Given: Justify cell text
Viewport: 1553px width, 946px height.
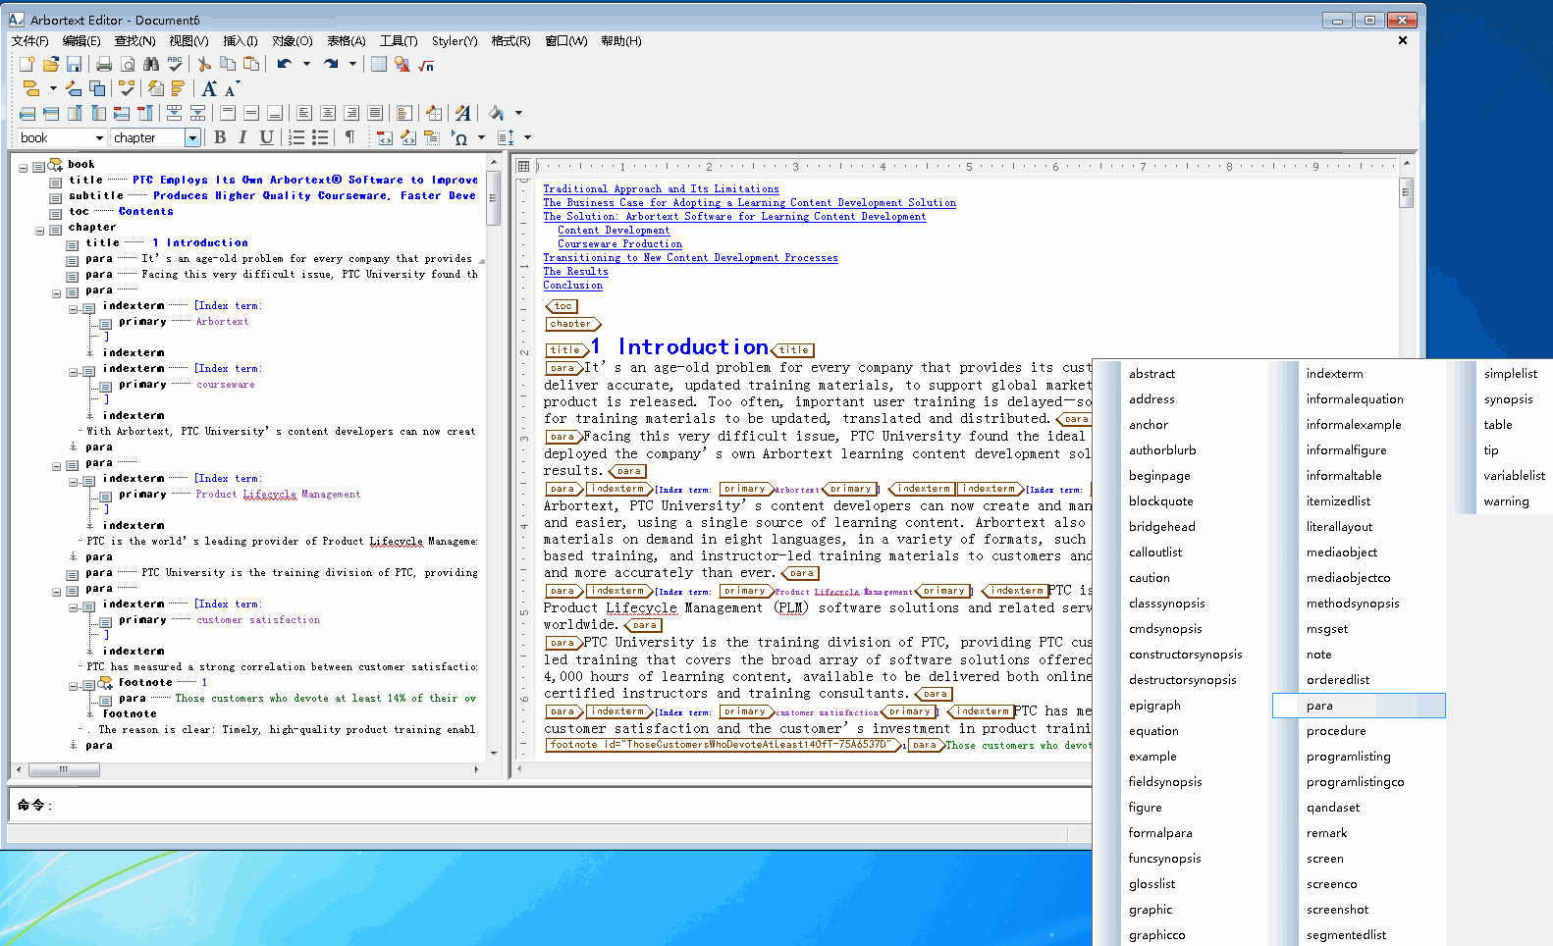Looking at the screenshot, I should point(375,113).
